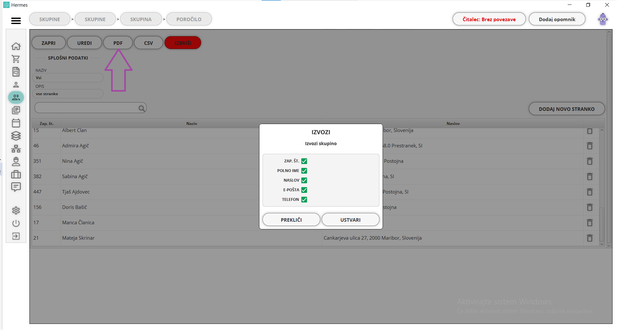Click first SKUPINE breadcrumb
The width and height of the screenshot is (617, 330).
50,19
